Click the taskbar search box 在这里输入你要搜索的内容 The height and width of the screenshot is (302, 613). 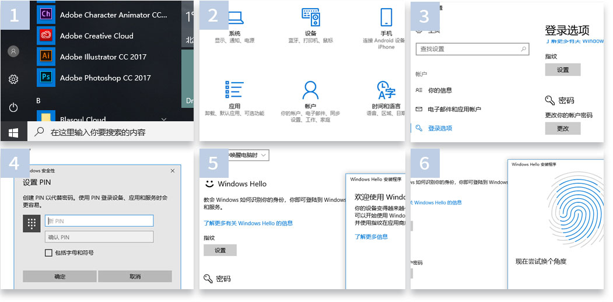pyautogui.click(x=111, y=132)
